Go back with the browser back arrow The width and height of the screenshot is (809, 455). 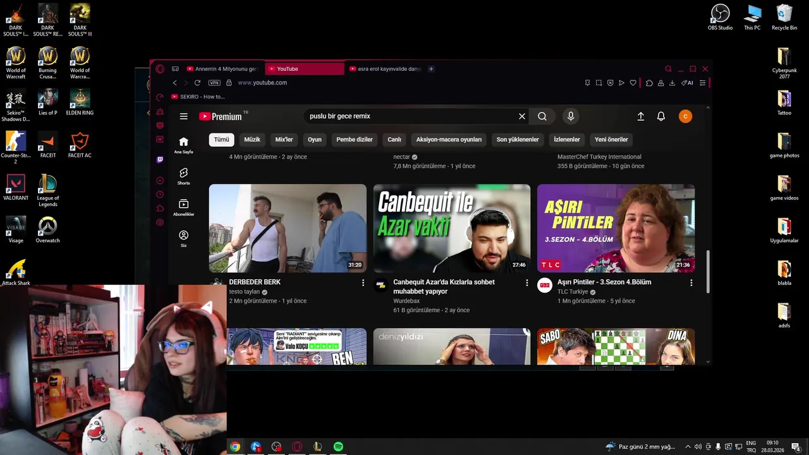[175, 83]
